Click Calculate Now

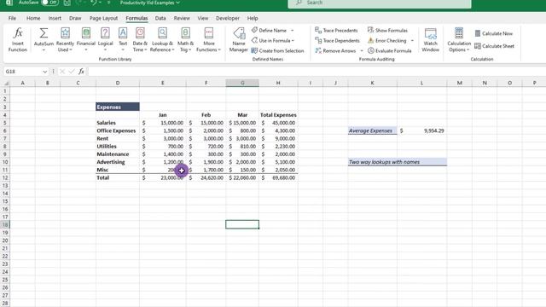(x=494, y=33)
